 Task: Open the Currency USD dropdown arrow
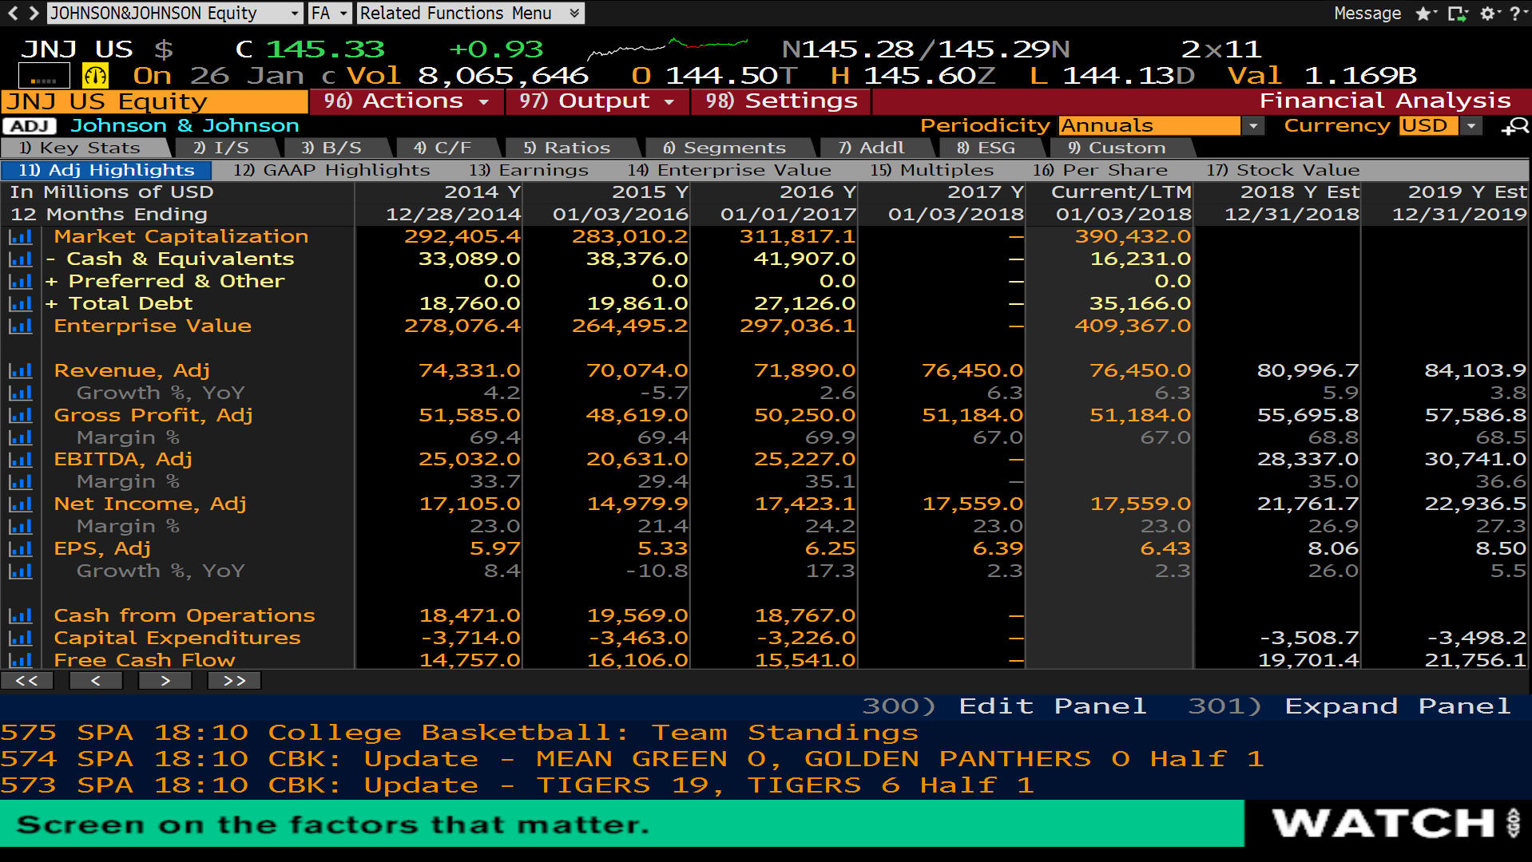pyautogui.click(x=1470, y=126)
